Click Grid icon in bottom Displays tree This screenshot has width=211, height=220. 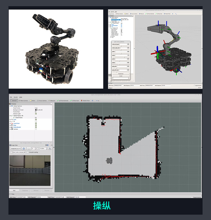[12, 120]
